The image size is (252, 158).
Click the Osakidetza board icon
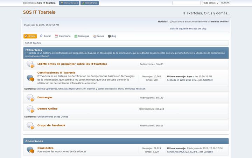(x=30, y=150)
